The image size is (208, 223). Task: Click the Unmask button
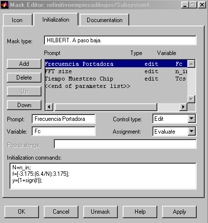pos(101,212)
